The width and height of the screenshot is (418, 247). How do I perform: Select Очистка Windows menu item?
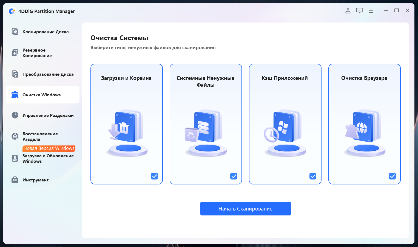pyautogui.click(x=43, y=95)
